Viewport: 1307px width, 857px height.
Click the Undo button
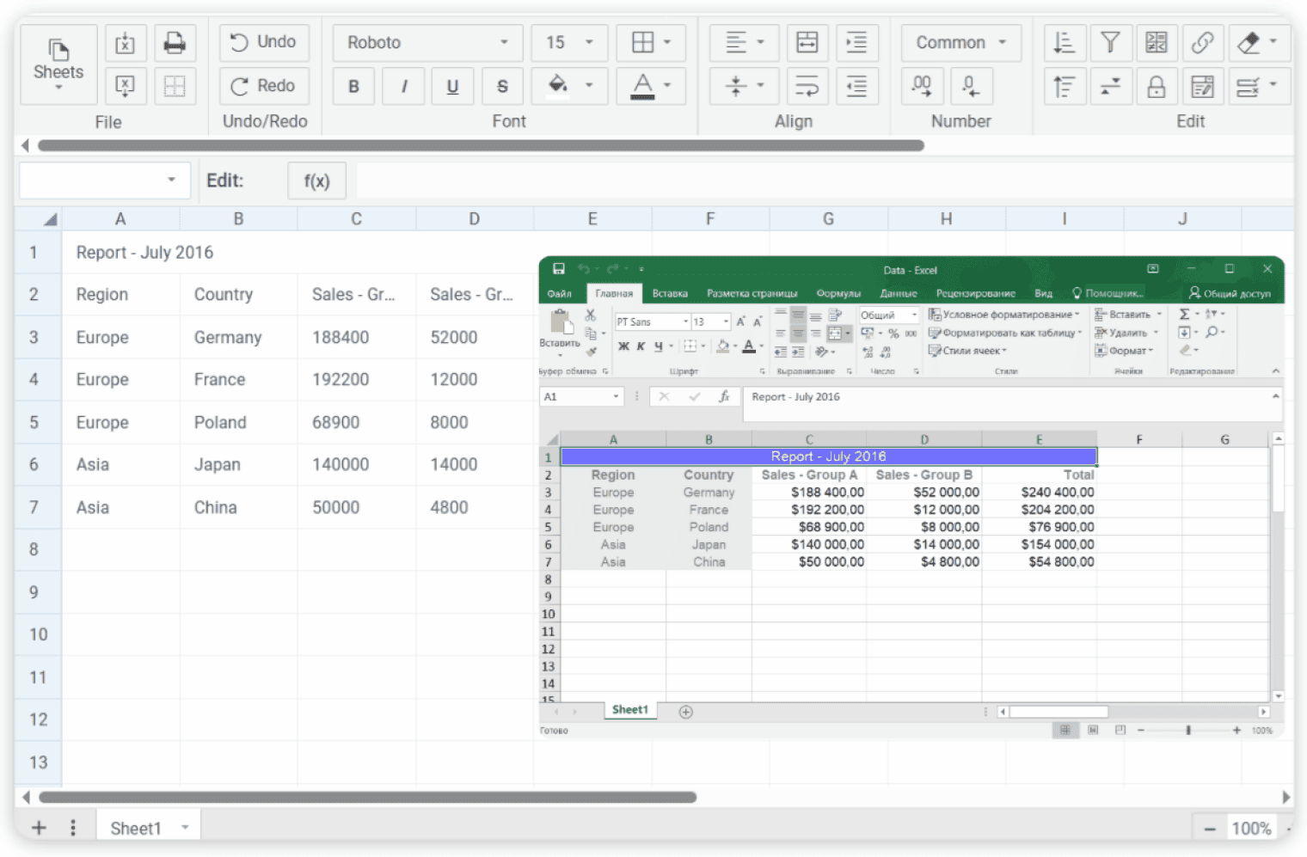click(x=264, y=42)
